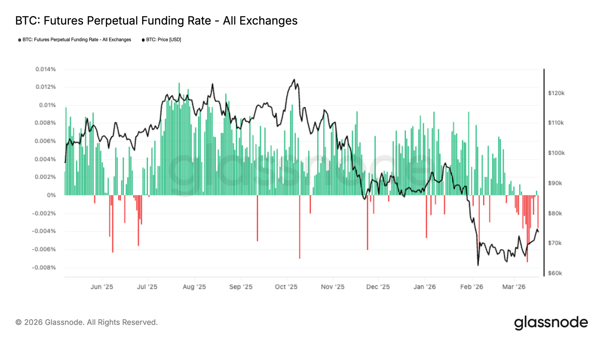Select the Jun '25 x-axis label
604x340 pixels.
(102, 287)
